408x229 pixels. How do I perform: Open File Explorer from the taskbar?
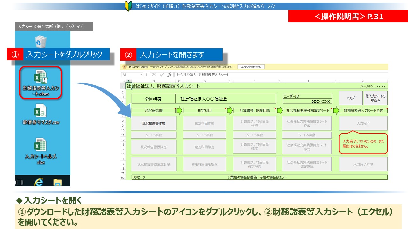pyautogui.click(x=57, y=182)
